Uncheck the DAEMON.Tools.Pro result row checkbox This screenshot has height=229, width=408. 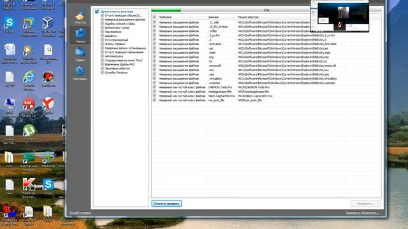coord(154,87)
